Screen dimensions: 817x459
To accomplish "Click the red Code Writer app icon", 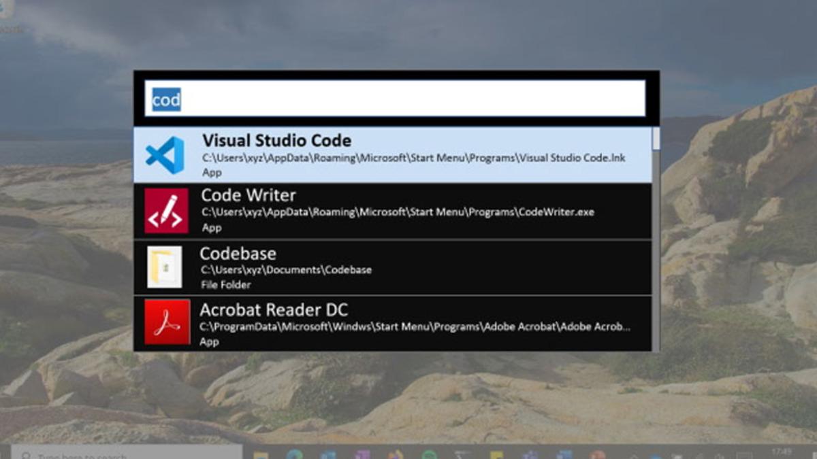I will click(166, 211).
